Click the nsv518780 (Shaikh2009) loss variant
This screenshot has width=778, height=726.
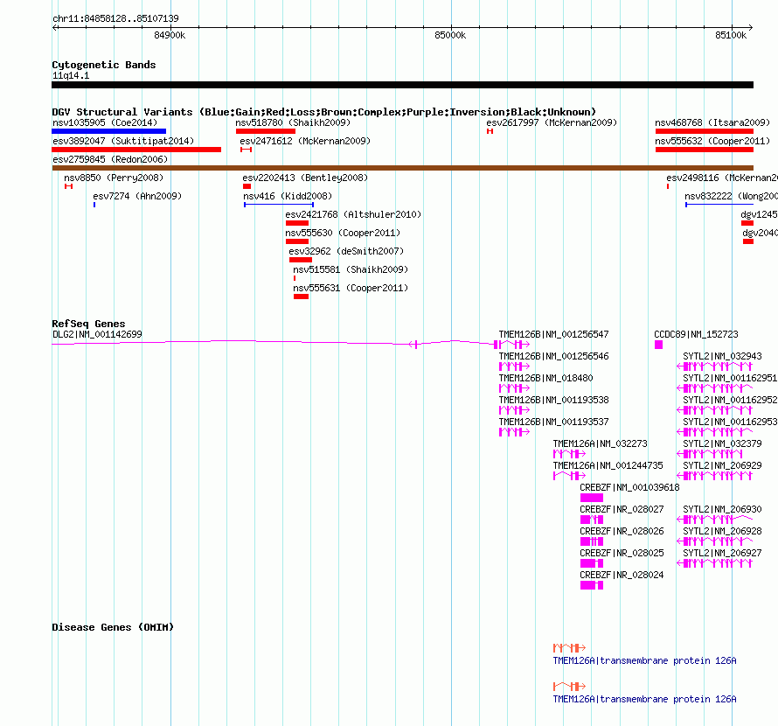click(x=266, y=131)
